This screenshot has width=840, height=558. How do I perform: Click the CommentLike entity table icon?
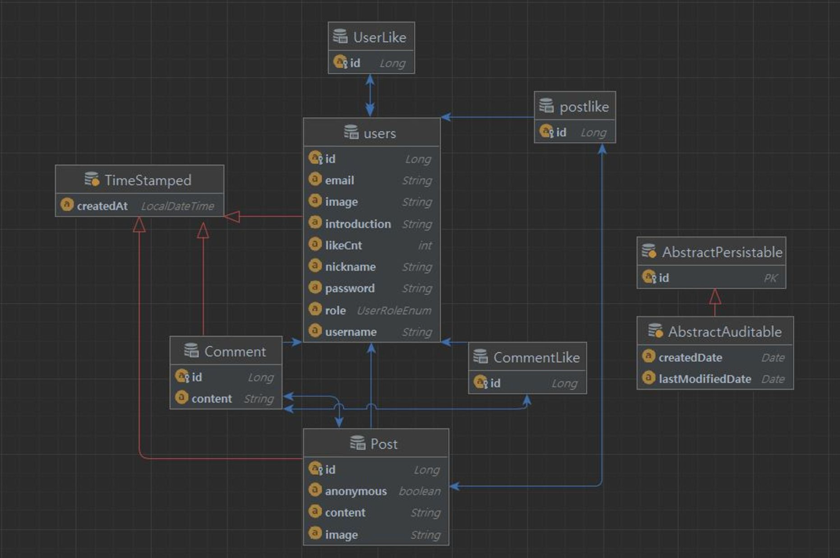[x=480, y=356]
